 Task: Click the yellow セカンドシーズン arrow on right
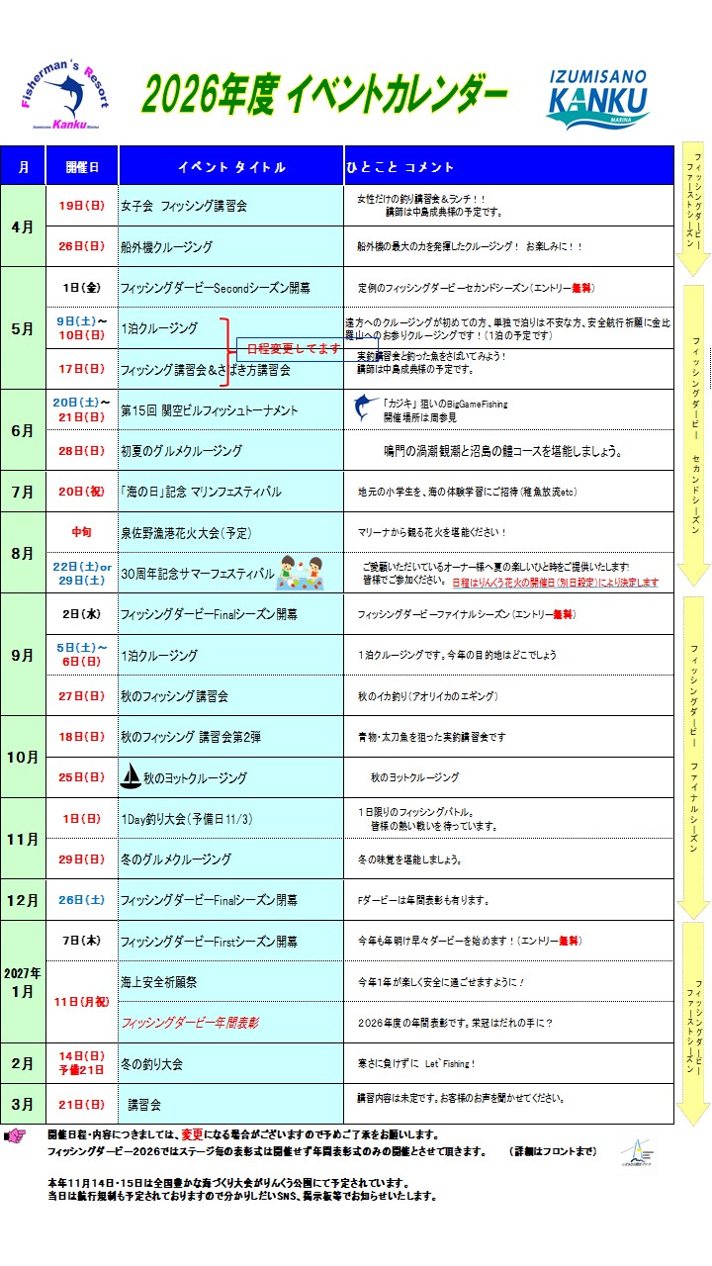695,435
